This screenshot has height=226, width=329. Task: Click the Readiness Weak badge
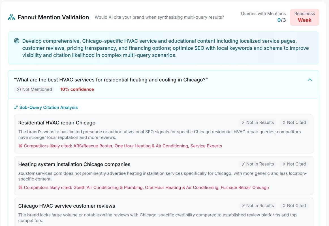pos(304,17)
